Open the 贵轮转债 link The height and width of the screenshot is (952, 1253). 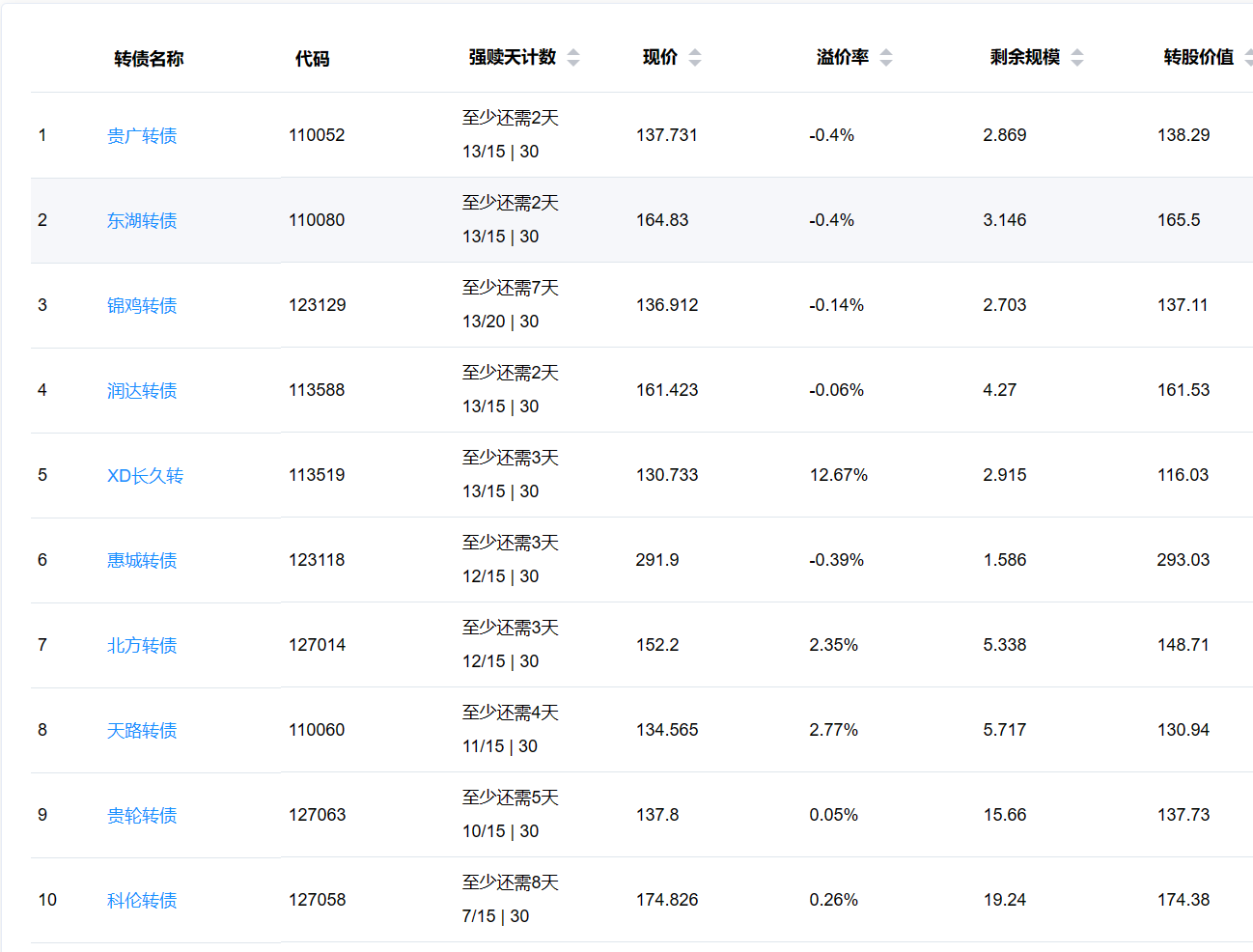[x=142, y=816]
